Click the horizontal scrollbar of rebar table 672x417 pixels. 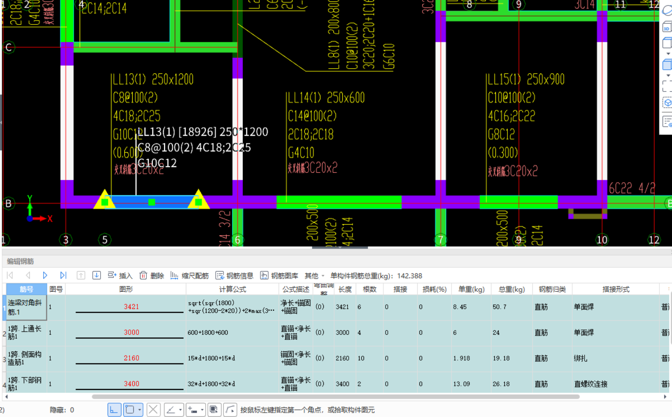[x=336, y=397]
